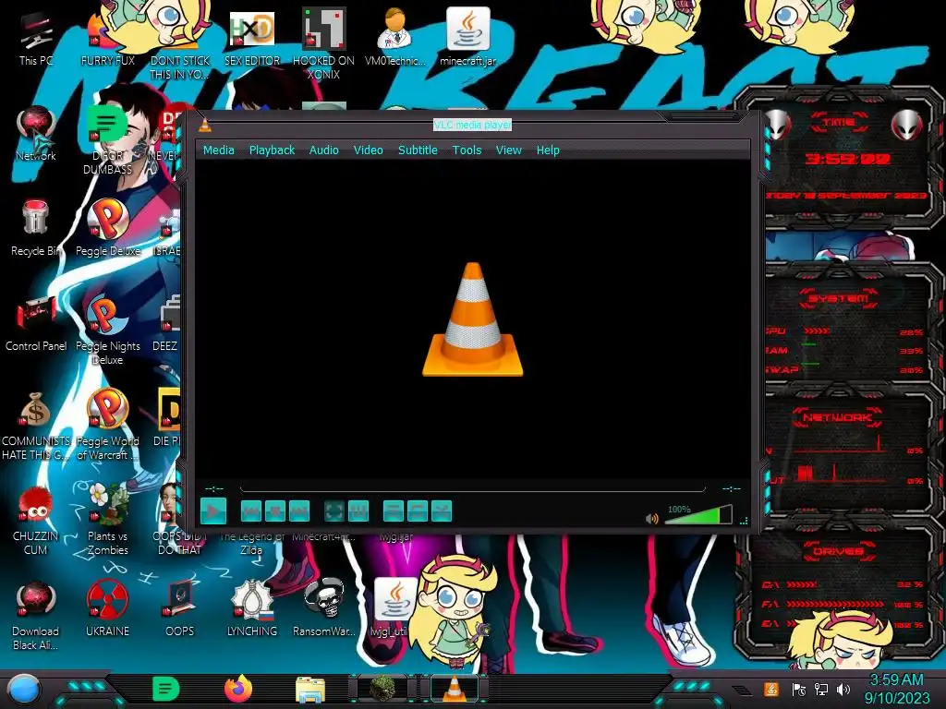The width and height of the screenshot is (946, 709).
Task: Open the View menu
Action: pyautogui.click(x=509, y=150)
